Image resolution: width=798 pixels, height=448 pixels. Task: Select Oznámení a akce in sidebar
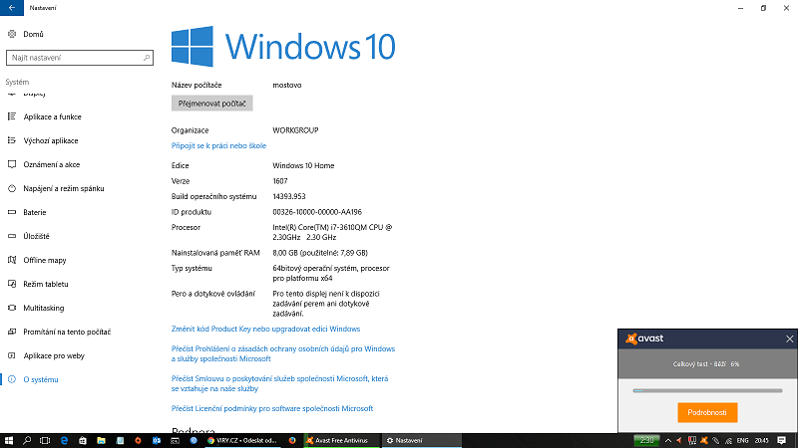(52, 164)
